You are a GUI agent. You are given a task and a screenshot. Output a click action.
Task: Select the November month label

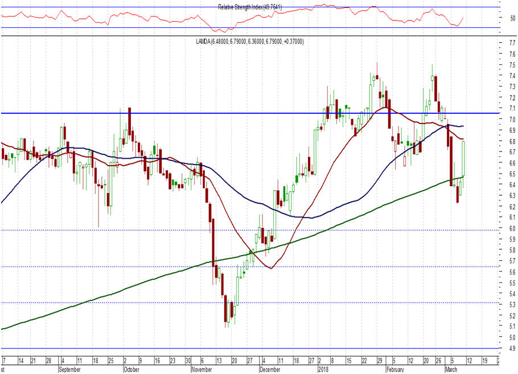[202, 369]
